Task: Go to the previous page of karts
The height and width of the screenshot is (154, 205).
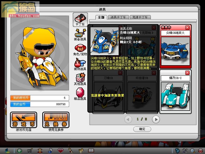Action: point(128,119)
